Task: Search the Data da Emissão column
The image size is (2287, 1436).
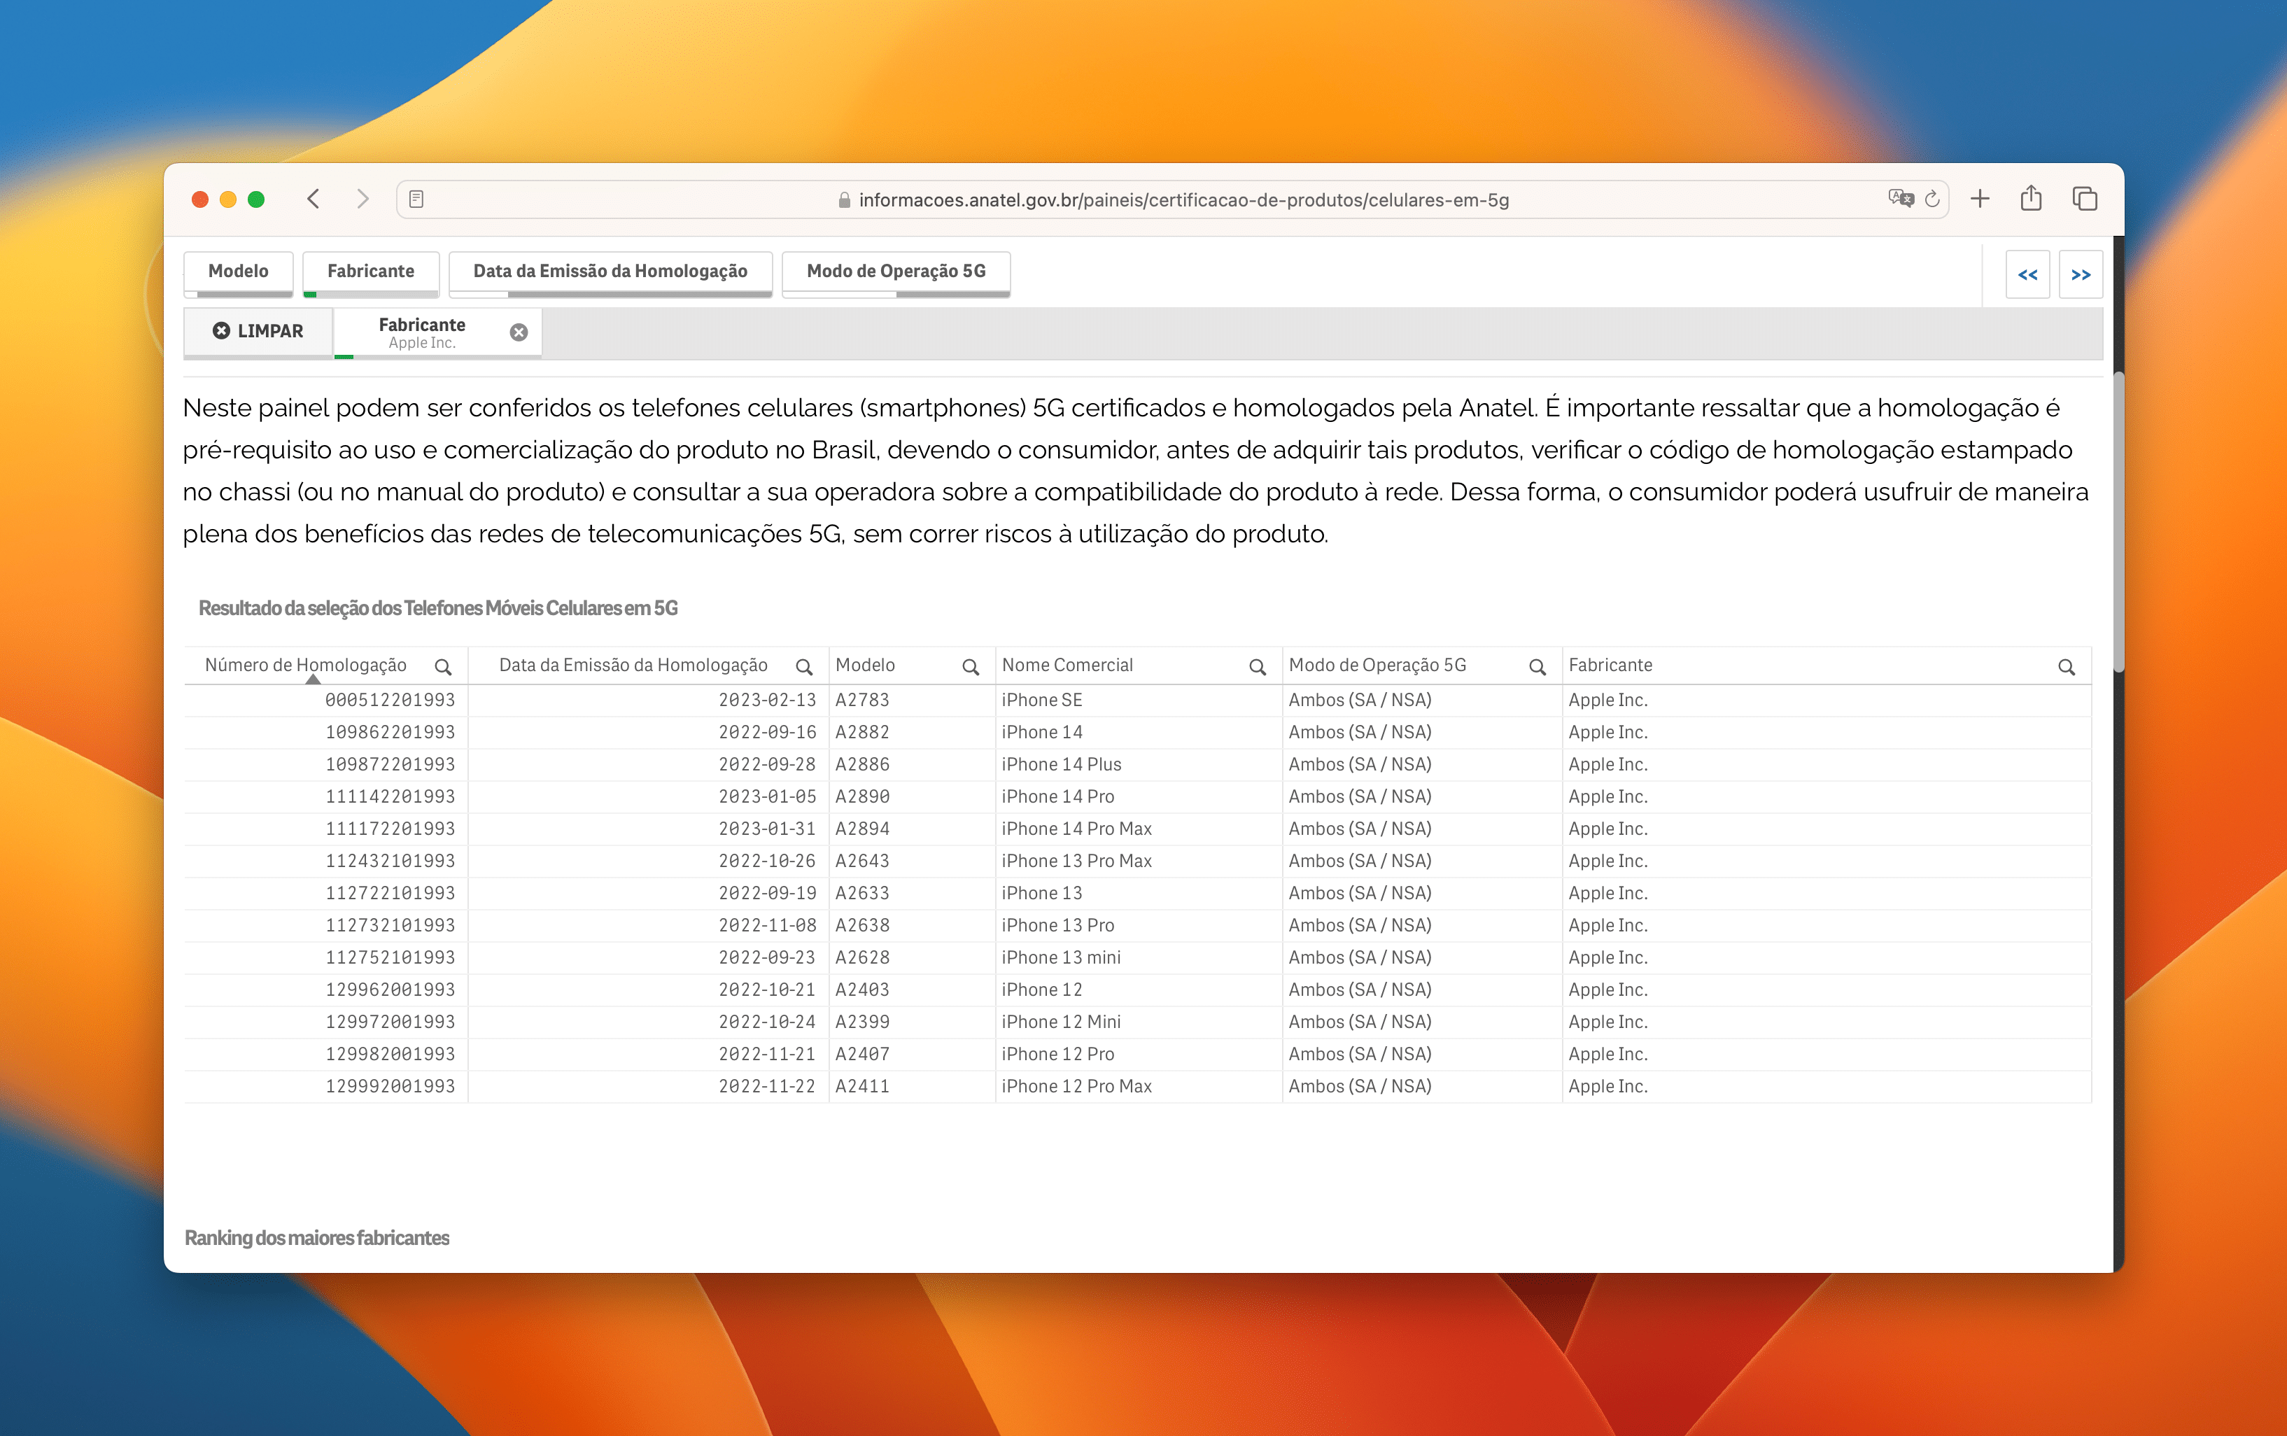Action: pos(803,667)
